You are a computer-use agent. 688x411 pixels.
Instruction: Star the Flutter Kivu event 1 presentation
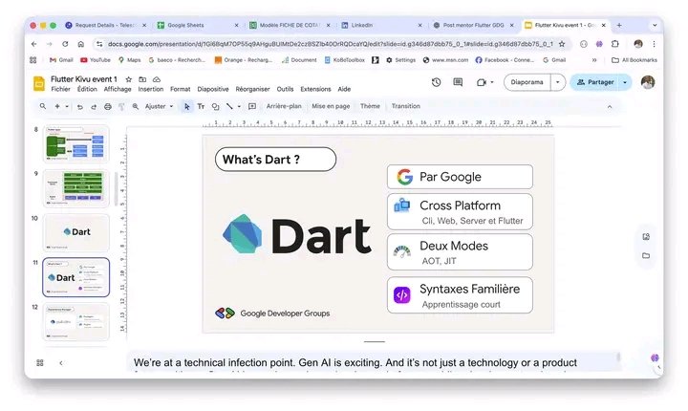pos(129,79)
